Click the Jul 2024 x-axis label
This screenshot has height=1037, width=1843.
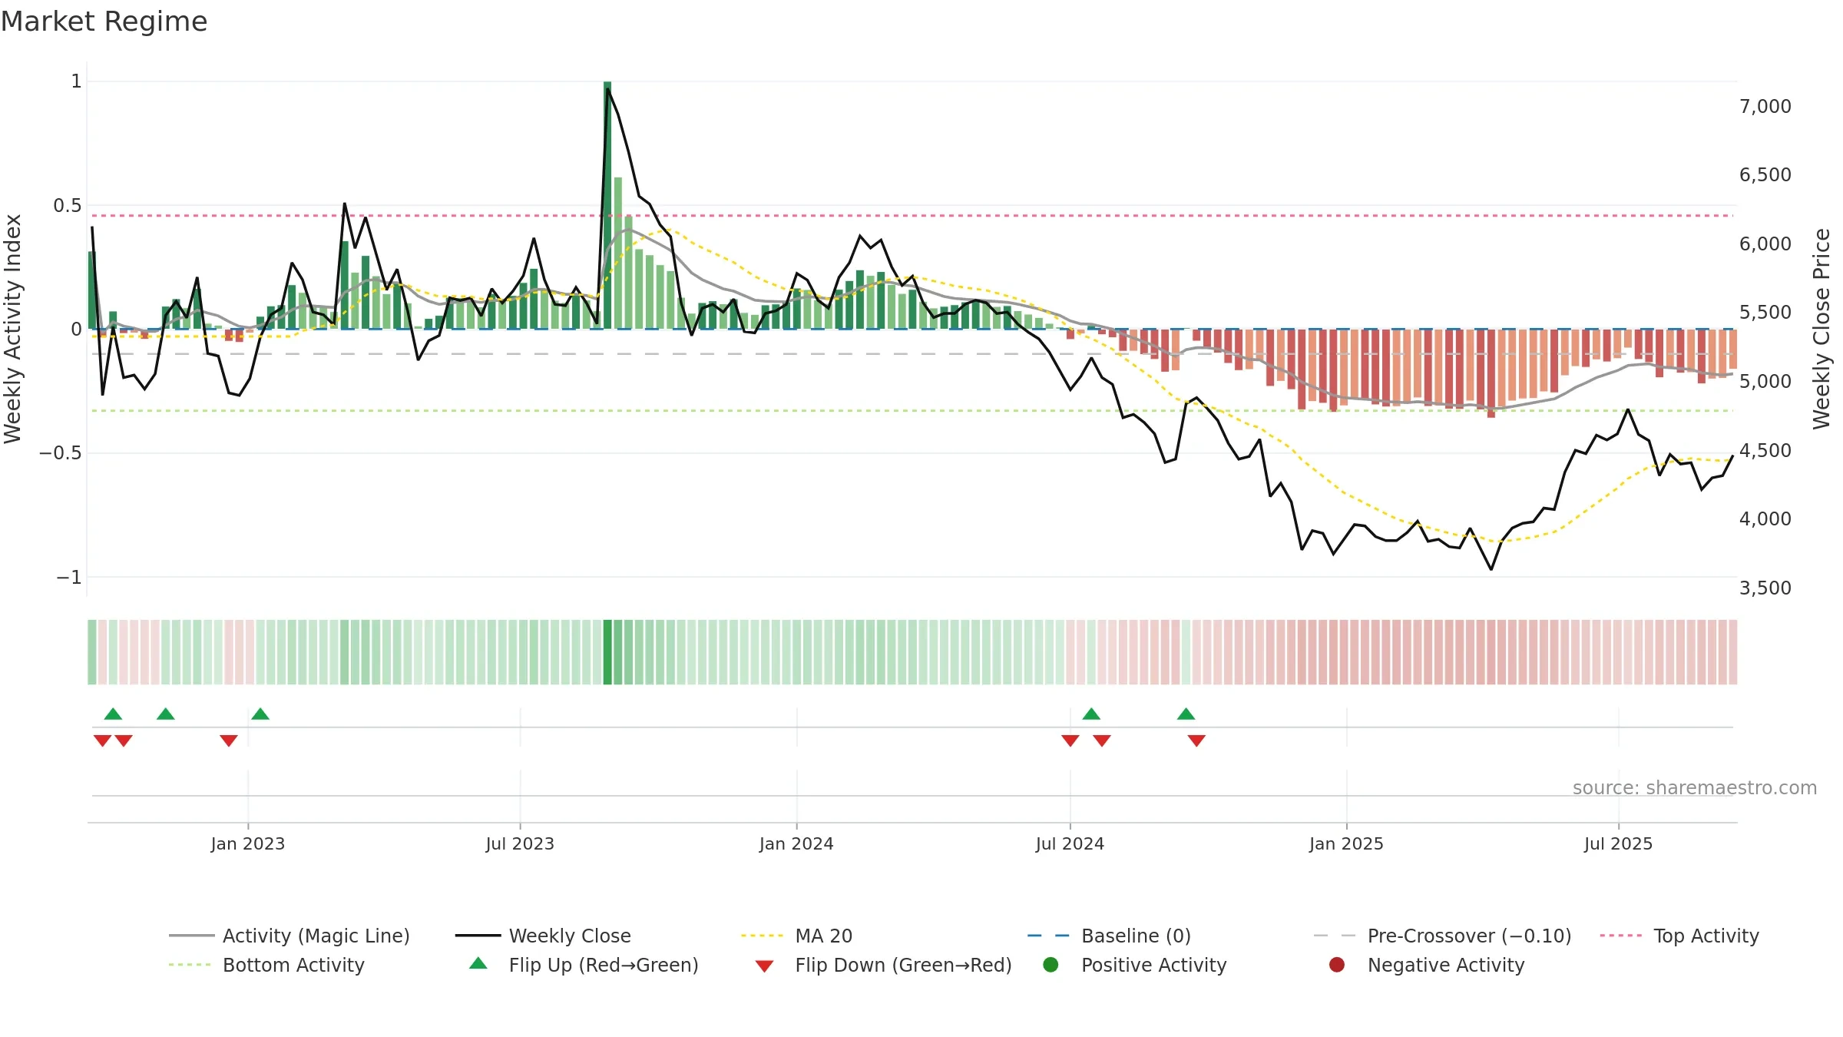pyautogui.click(x=1070, y=843)
